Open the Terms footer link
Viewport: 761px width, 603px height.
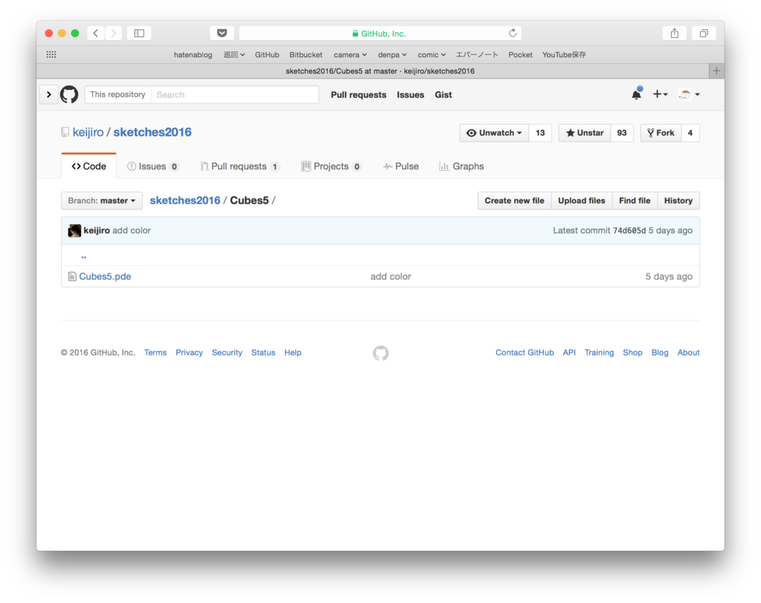pyautogui.click(x=155, y=353)
